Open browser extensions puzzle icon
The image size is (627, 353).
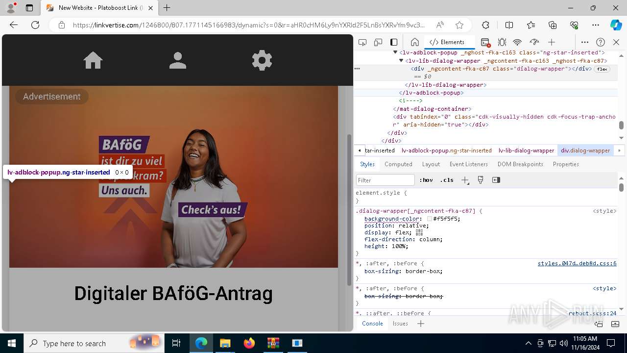pos(485,25)
